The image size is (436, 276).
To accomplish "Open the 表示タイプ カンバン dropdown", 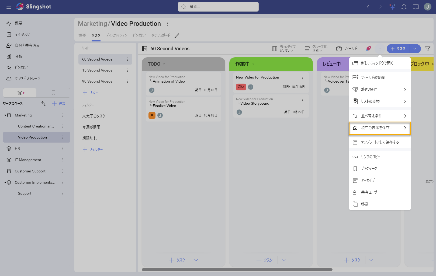I will [x=284, y=49].
